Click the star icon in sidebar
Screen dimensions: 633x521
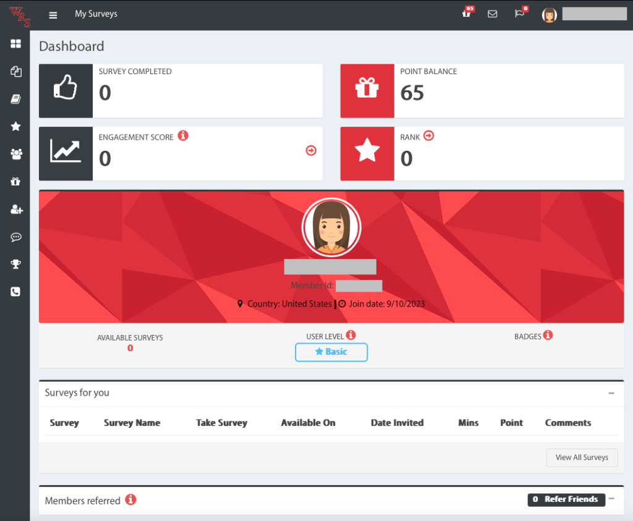click(15, 126)
